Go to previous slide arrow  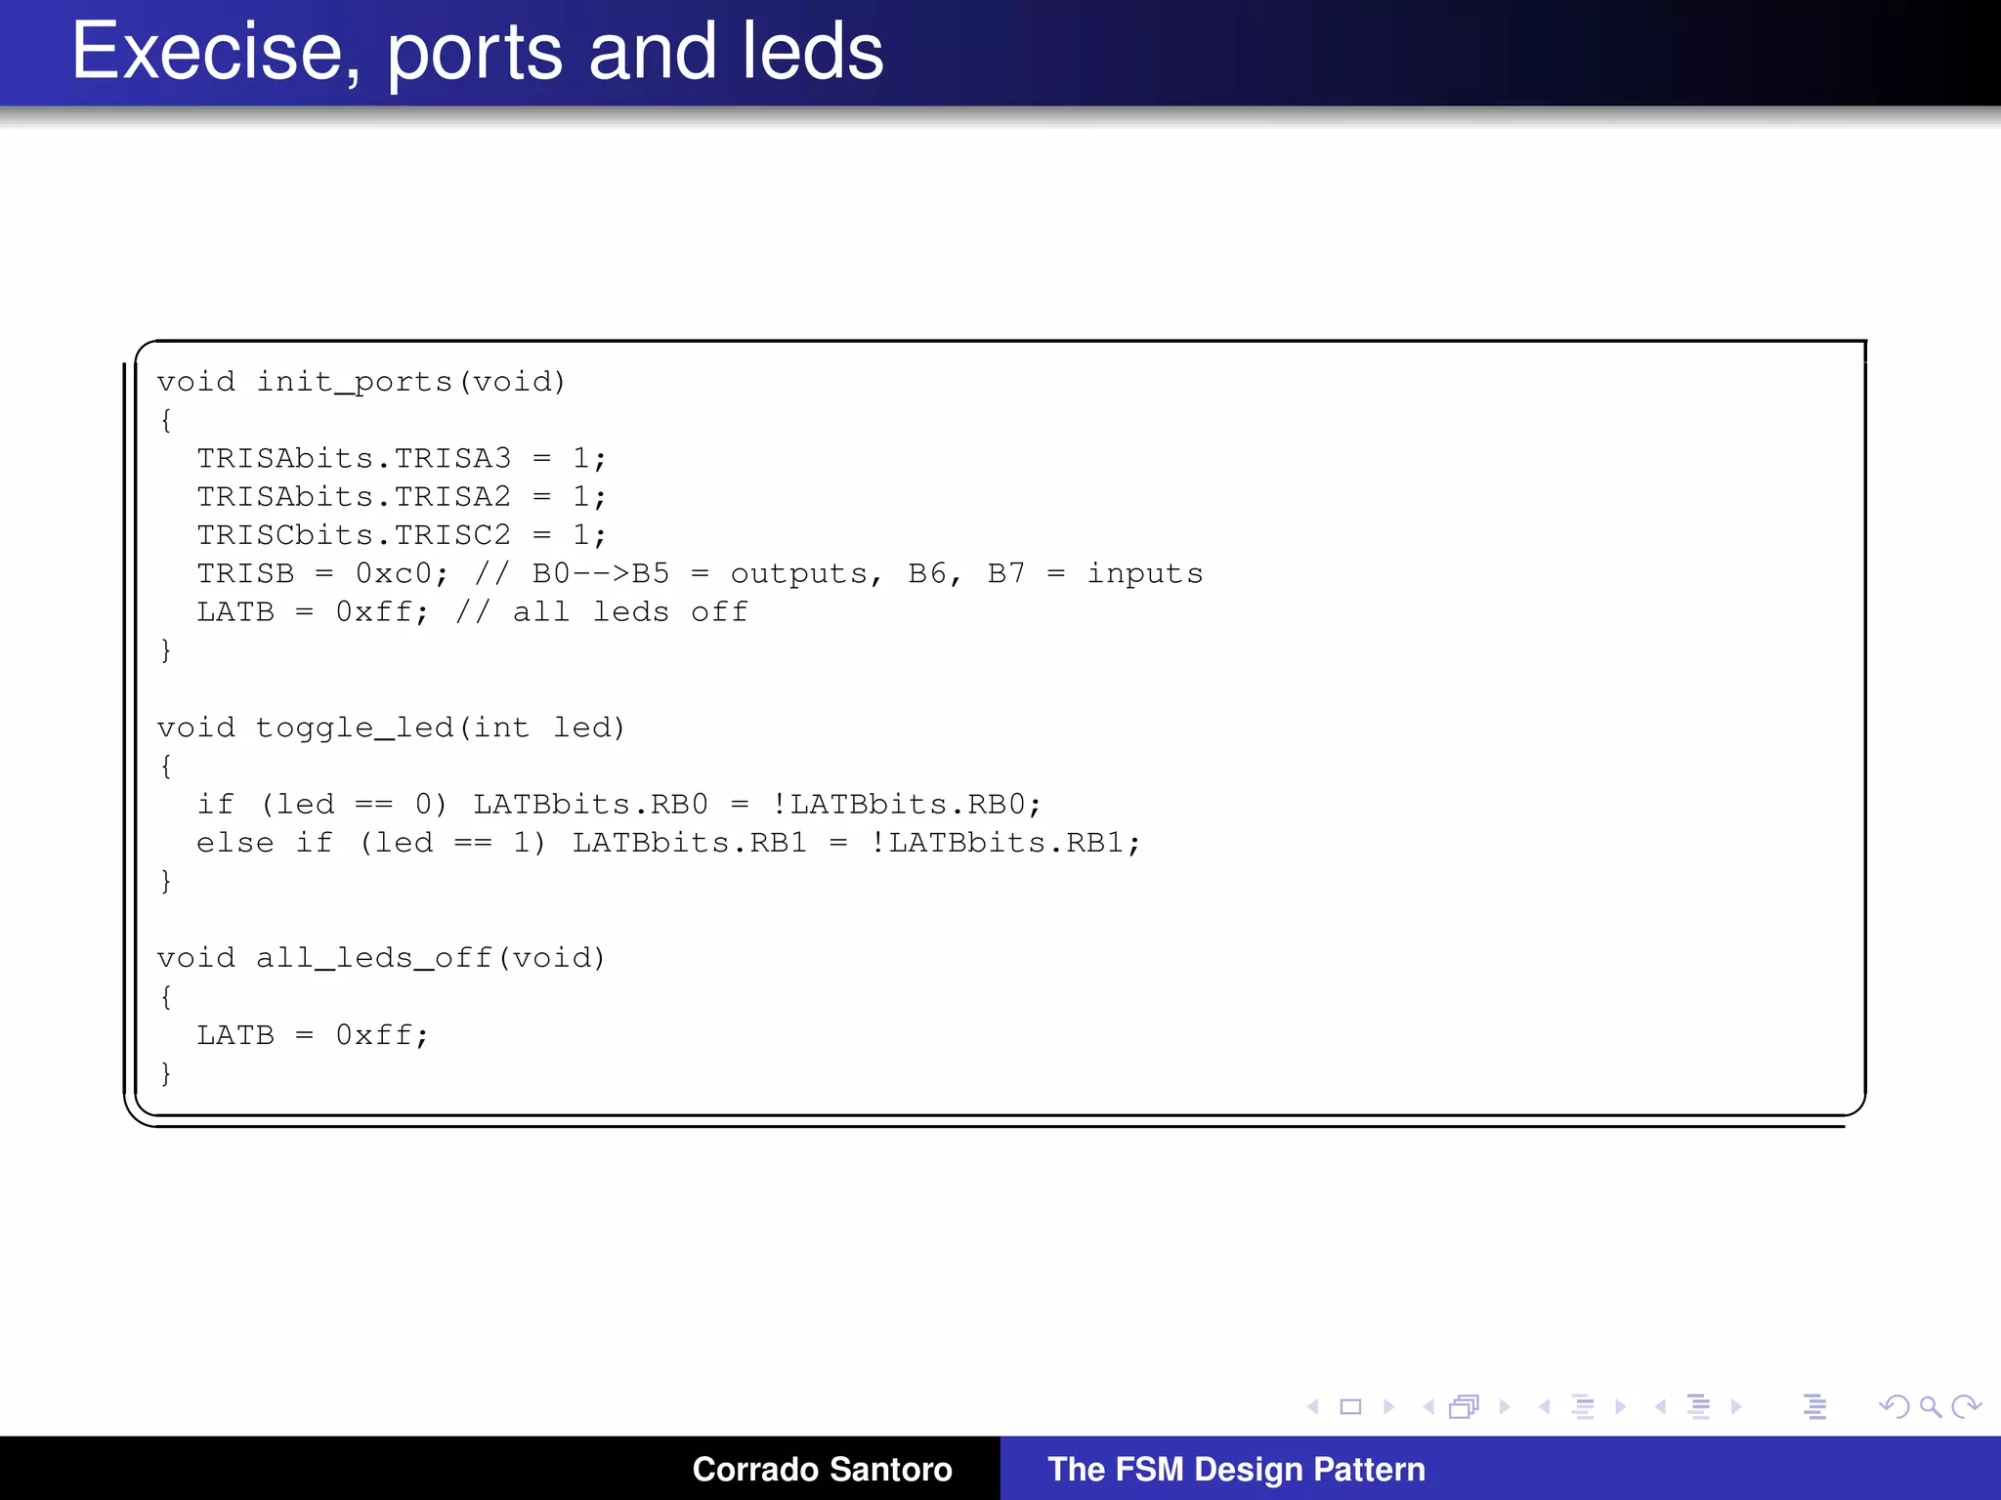1313,1406
